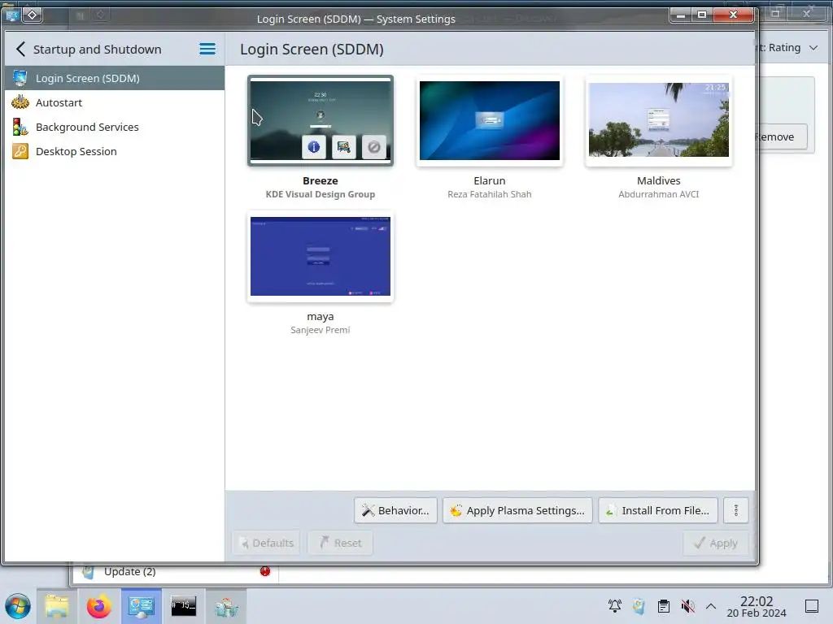Image resolution: width=833 pixels, height=624 pixels.
Task: Minimize the System Settings window
Action: [681, 15]
